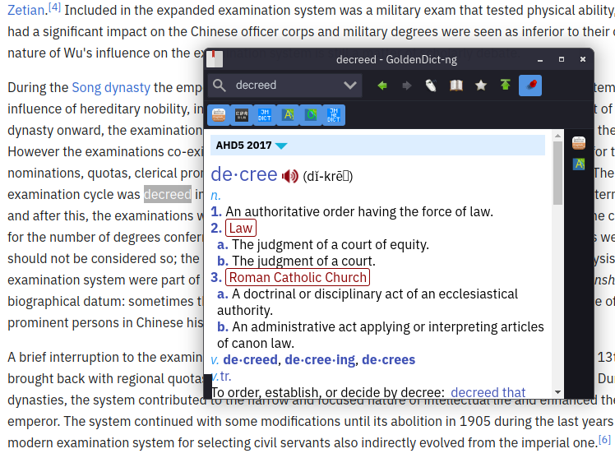615x458 pixels.
Task: Click scroll down arrow in definition pane
Action: (557, 392)
